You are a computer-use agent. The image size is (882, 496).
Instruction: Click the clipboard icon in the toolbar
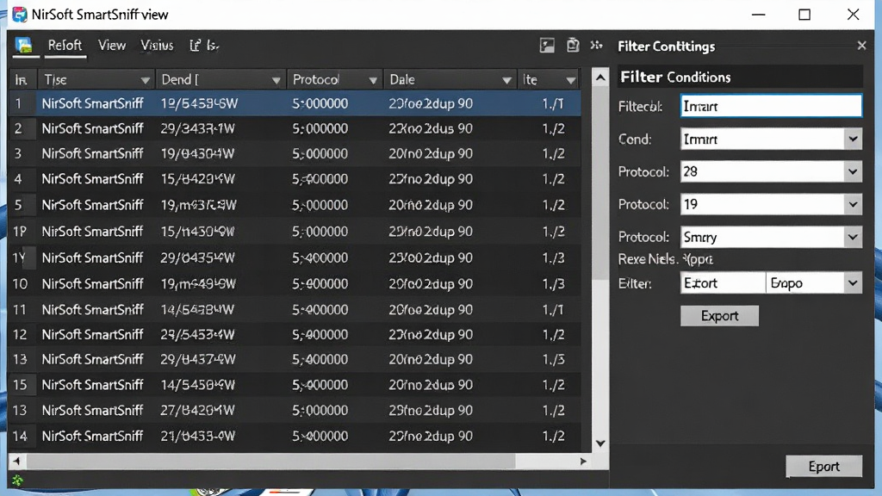pyautogui.click(x=573, y=46)
